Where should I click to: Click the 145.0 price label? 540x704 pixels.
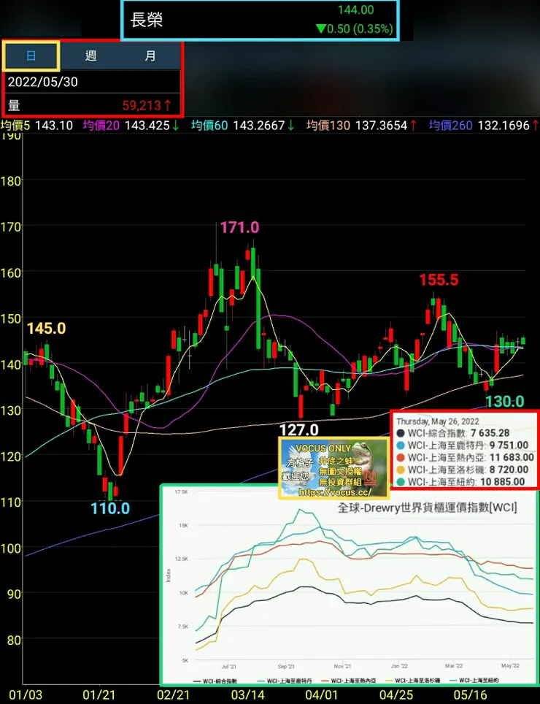(46, 329)
